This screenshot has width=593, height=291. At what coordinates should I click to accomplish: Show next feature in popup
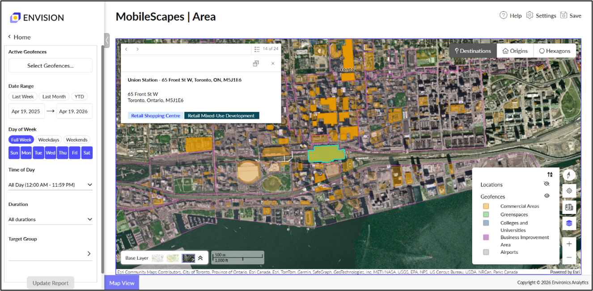[137, 49]
